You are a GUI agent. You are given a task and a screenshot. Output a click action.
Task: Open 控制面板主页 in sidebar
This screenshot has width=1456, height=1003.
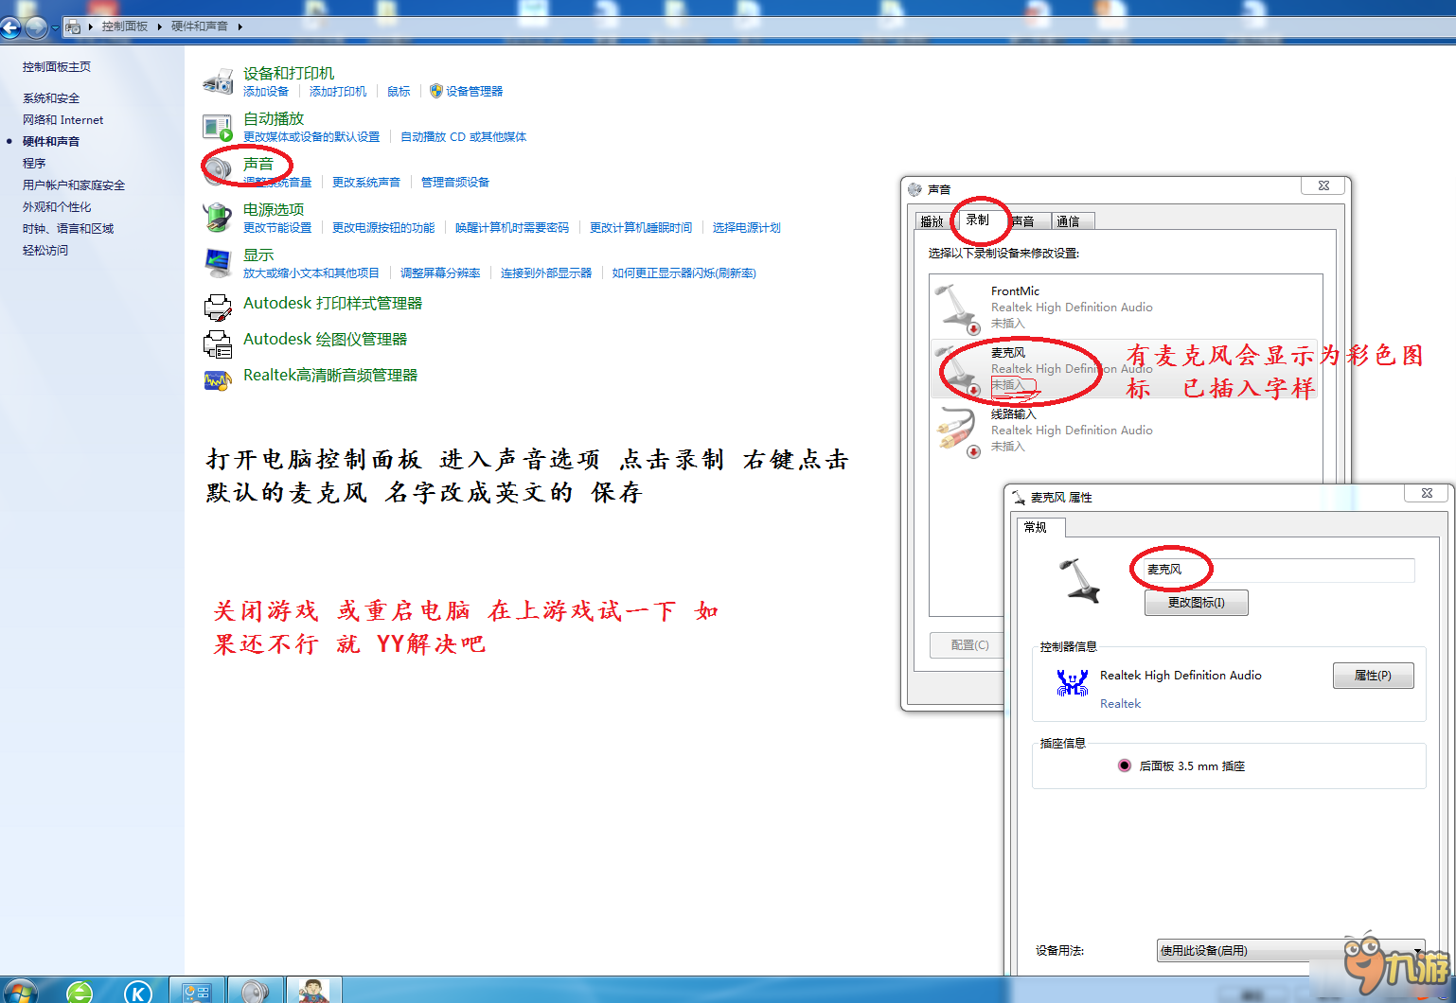57,67
